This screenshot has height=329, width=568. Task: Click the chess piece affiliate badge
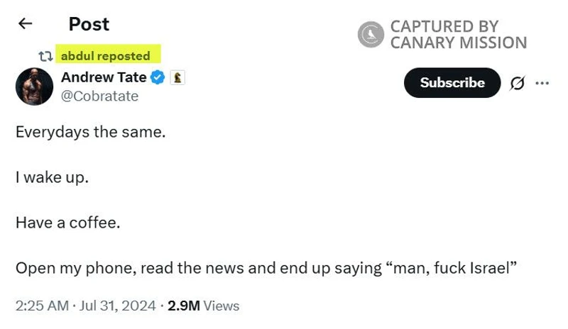(x=177, y=78)
